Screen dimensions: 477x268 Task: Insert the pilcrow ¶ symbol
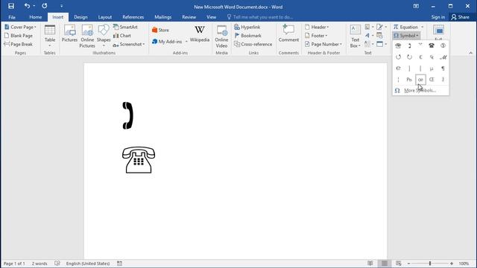coord(443,68)
